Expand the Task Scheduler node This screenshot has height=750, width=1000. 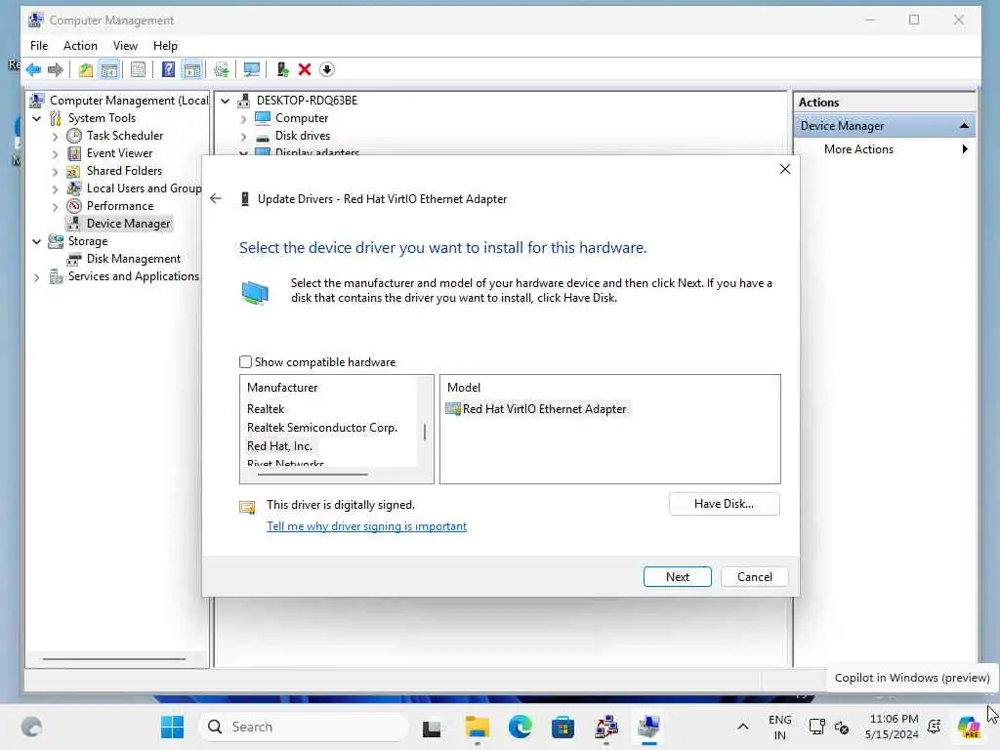point(55,137)
